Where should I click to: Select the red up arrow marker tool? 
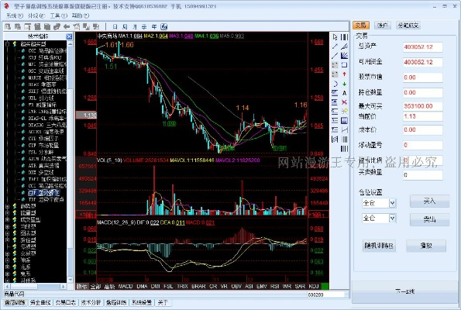click(344, 74)
